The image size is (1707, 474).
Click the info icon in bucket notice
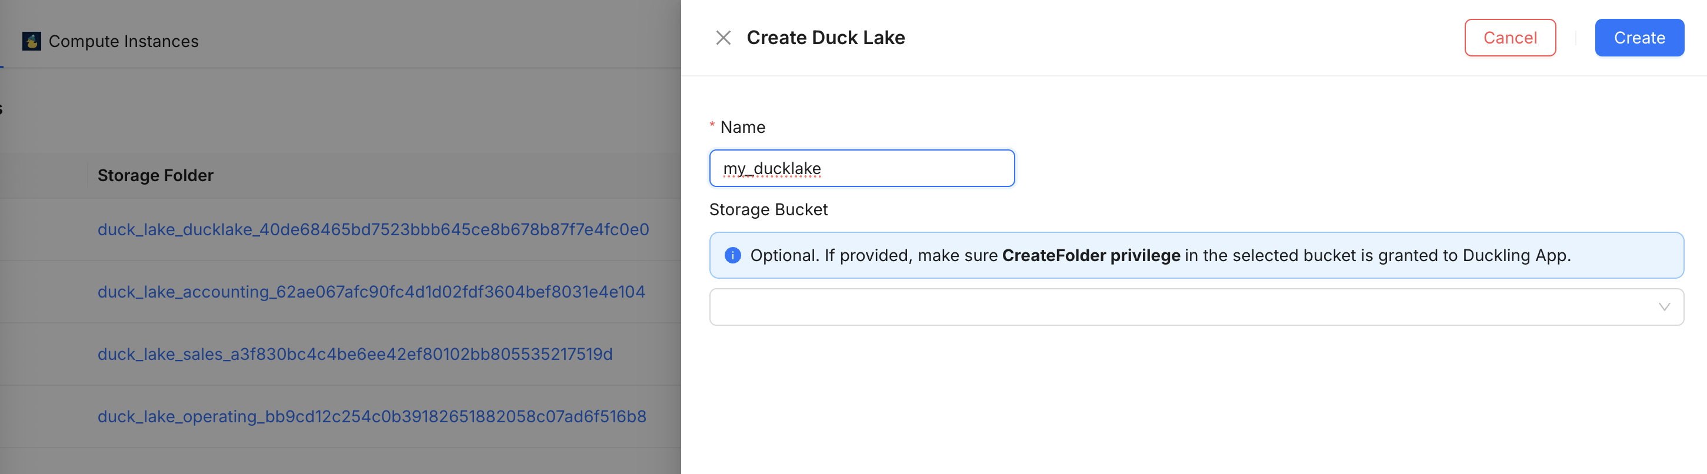[x=732, y=255]
